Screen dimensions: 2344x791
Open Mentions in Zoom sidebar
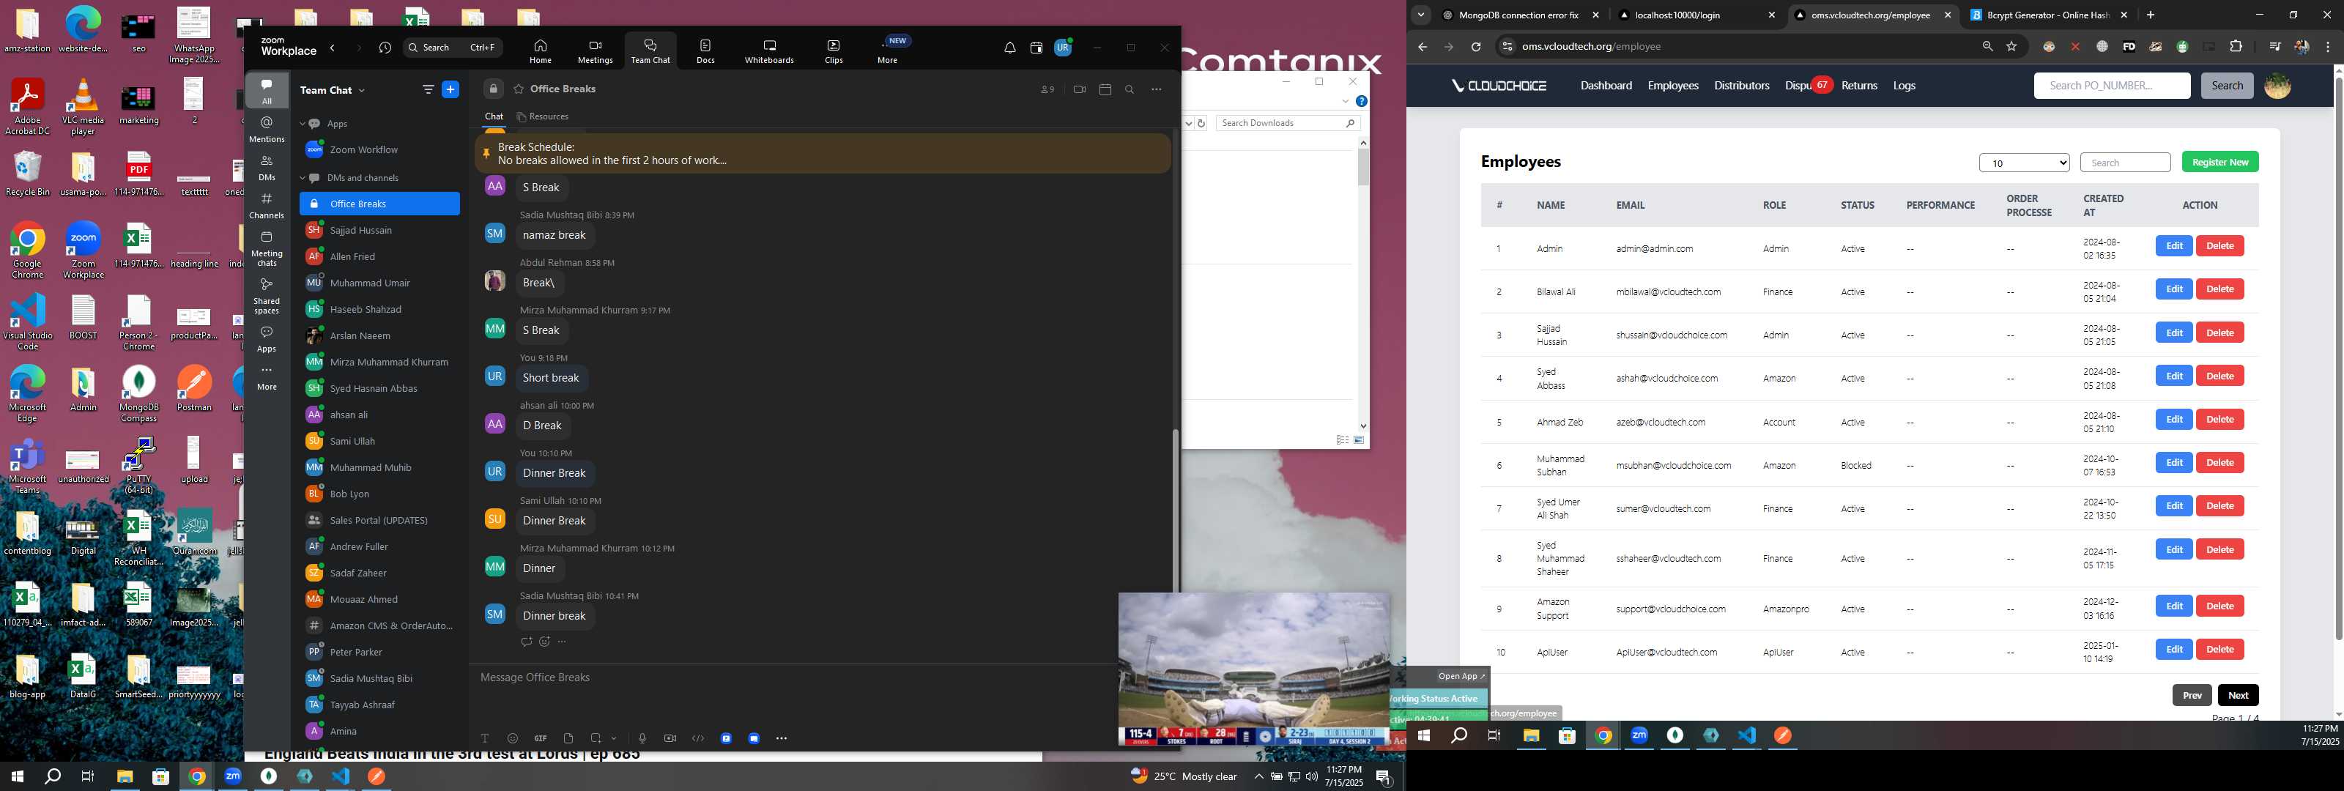click(x=267, y=129)
